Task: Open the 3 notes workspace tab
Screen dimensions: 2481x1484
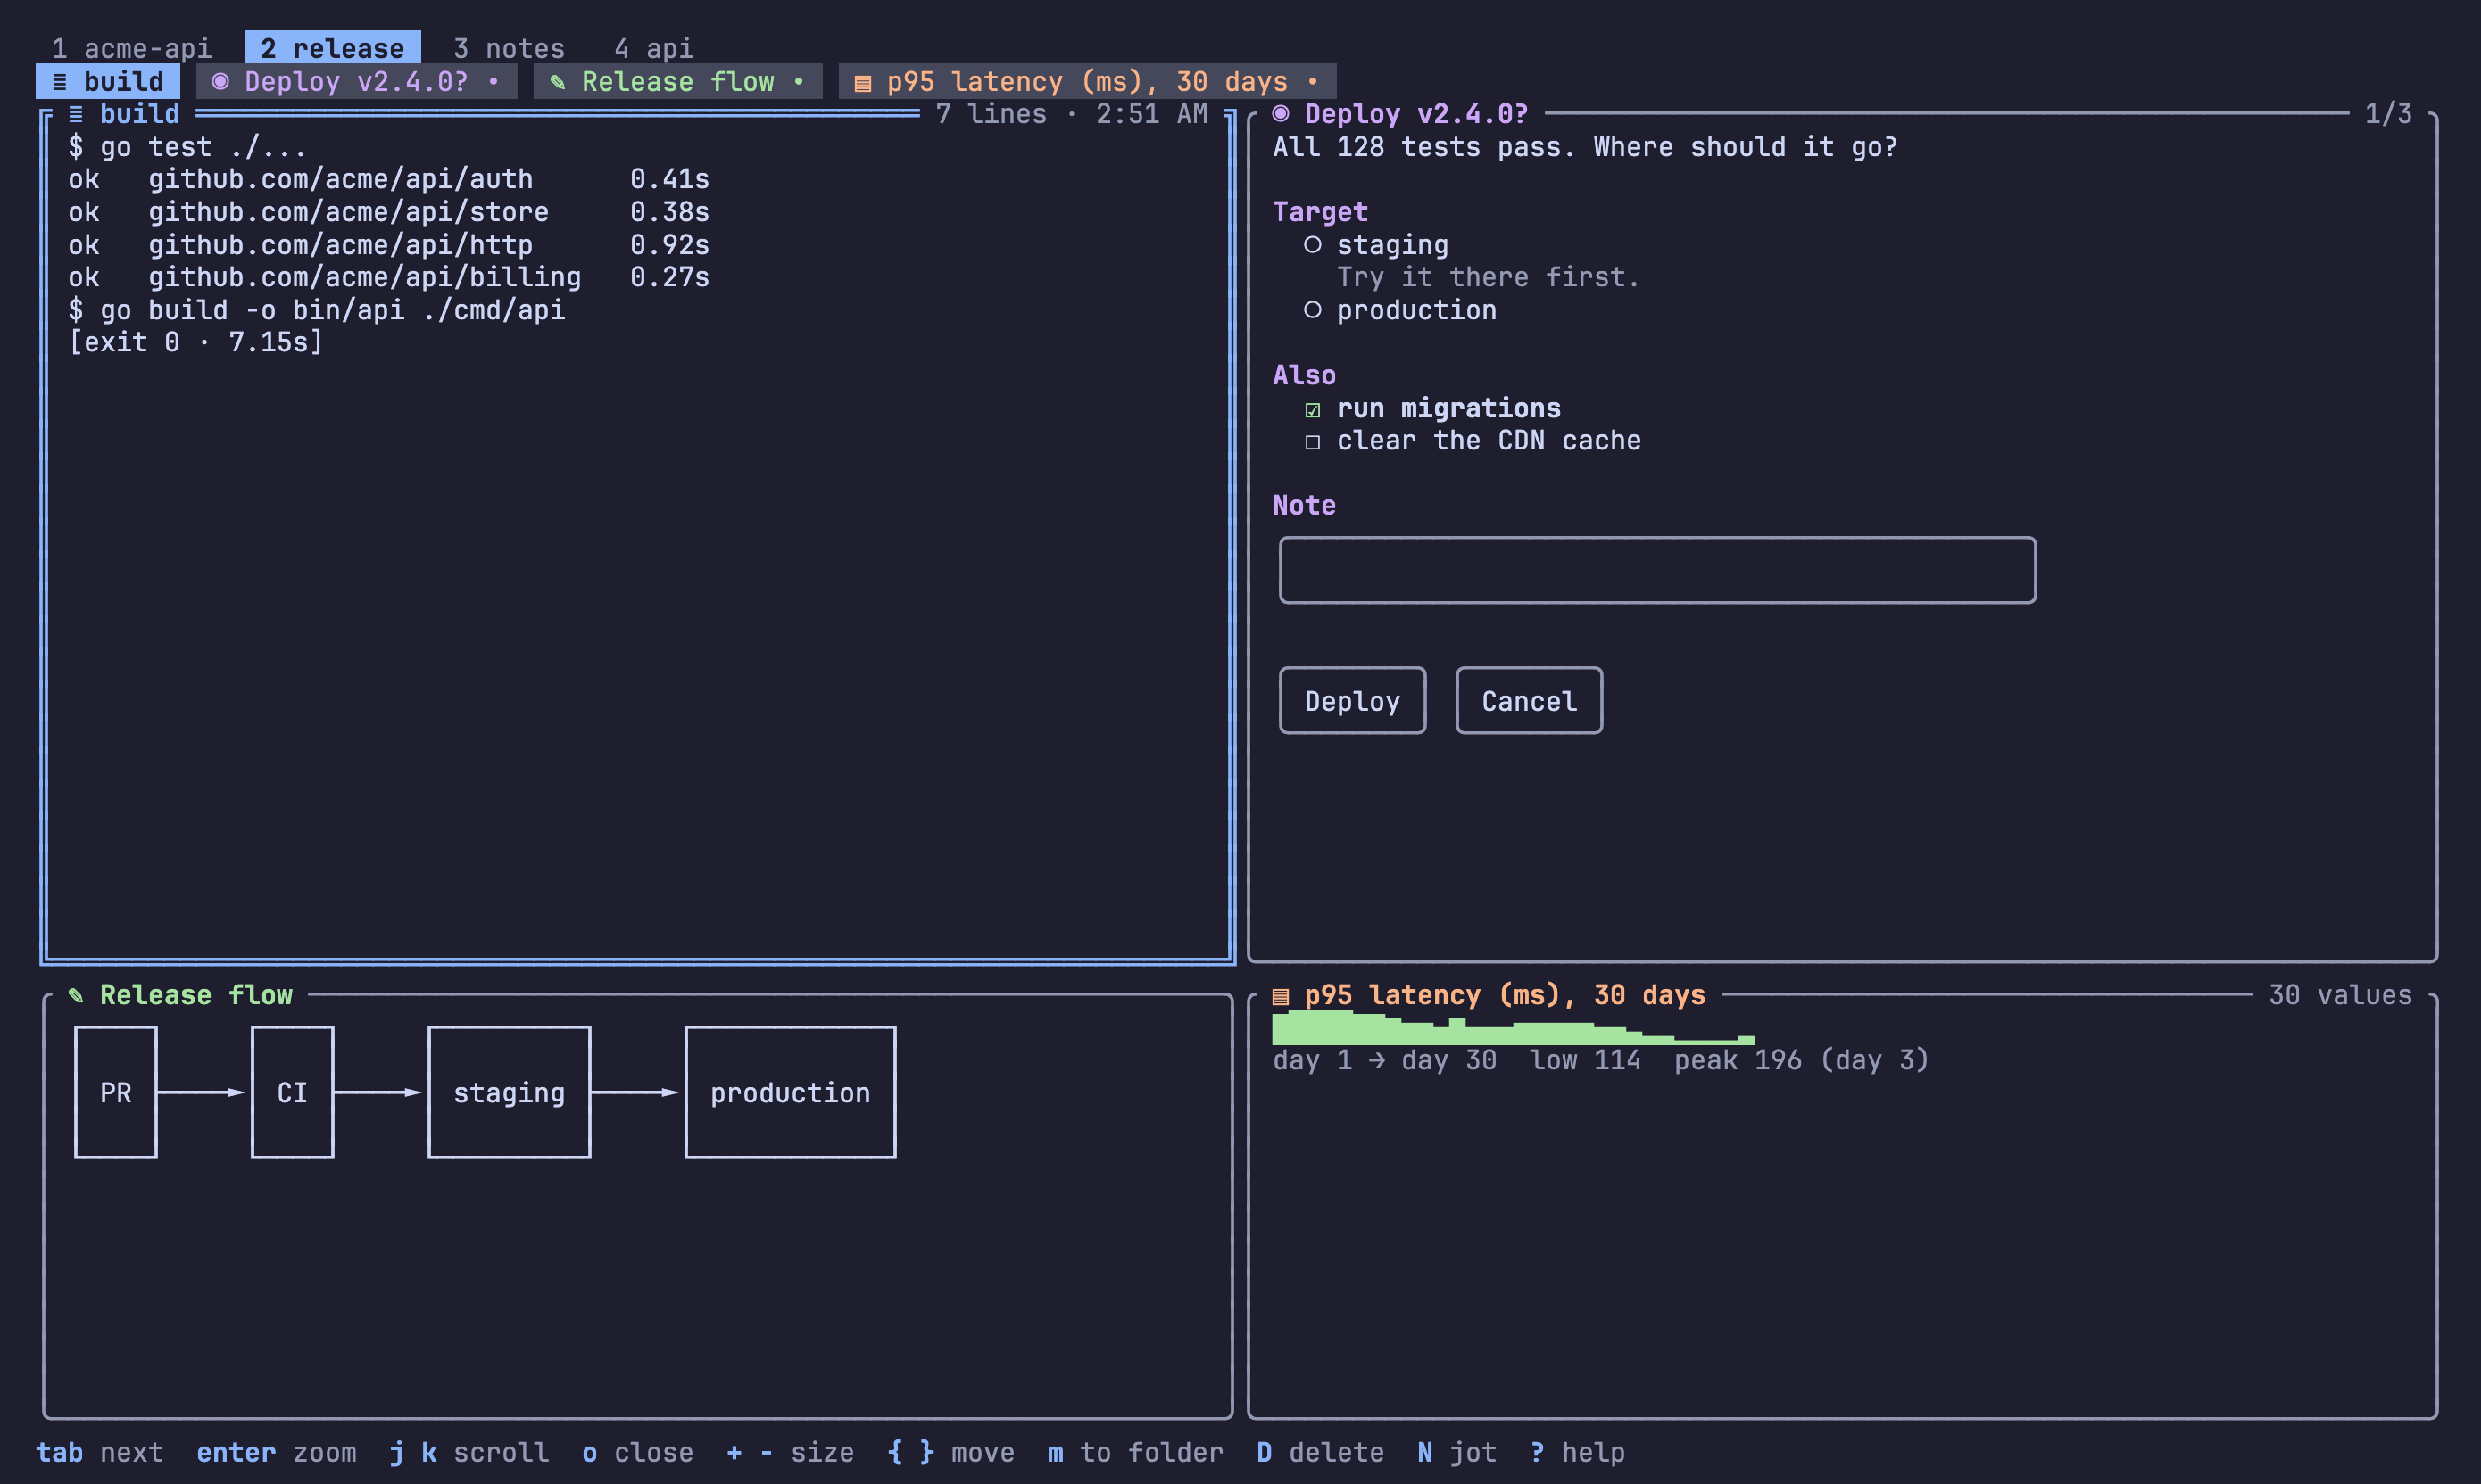Action: click(x=510, y=48)
